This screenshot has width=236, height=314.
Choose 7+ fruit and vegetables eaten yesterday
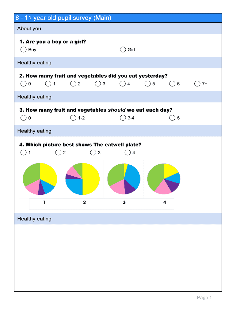point(197,84)
